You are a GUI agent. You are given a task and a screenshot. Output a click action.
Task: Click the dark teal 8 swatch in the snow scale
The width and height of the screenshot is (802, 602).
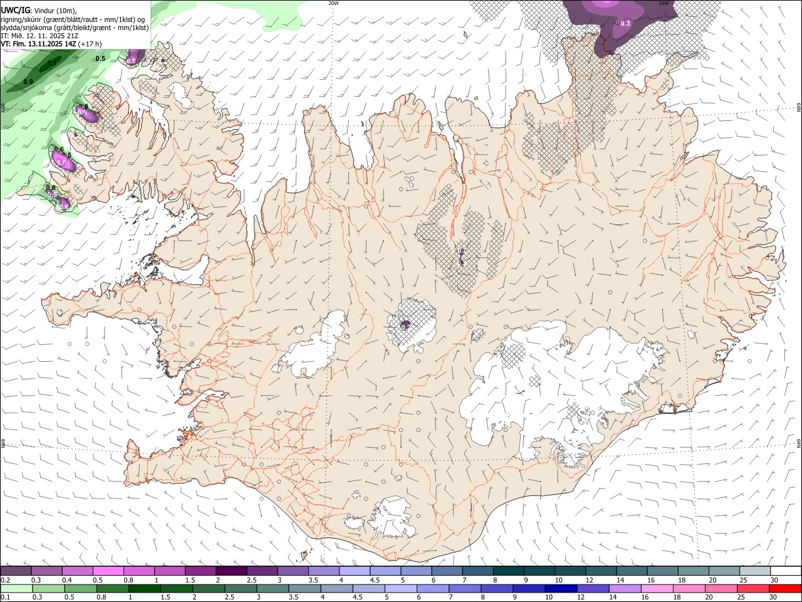(x=508, y=571)
